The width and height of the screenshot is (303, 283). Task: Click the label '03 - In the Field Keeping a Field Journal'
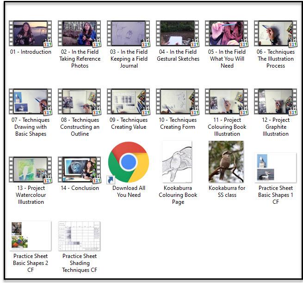click(129, 59)
